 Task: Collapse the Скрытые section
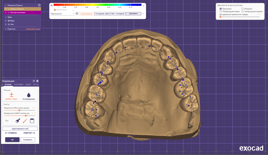click(x=6, y=29)
